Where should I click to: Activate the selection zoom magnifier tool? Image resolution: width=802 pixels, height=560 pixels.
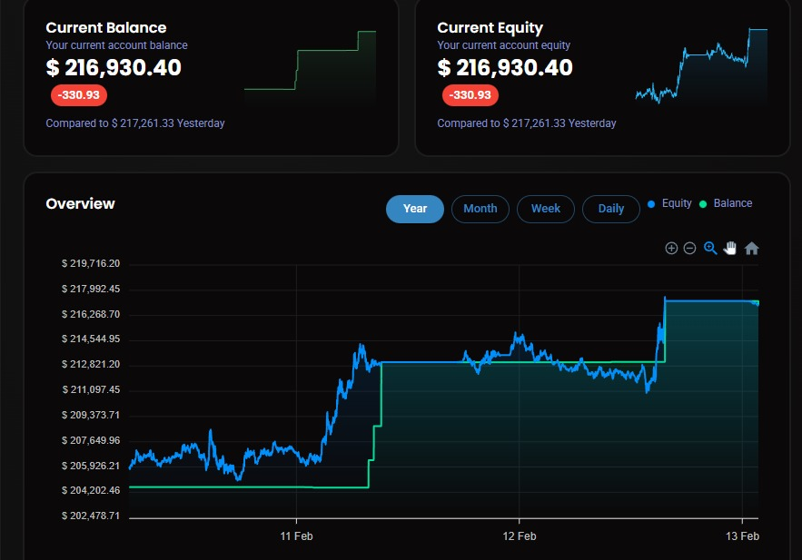[710, 249]
